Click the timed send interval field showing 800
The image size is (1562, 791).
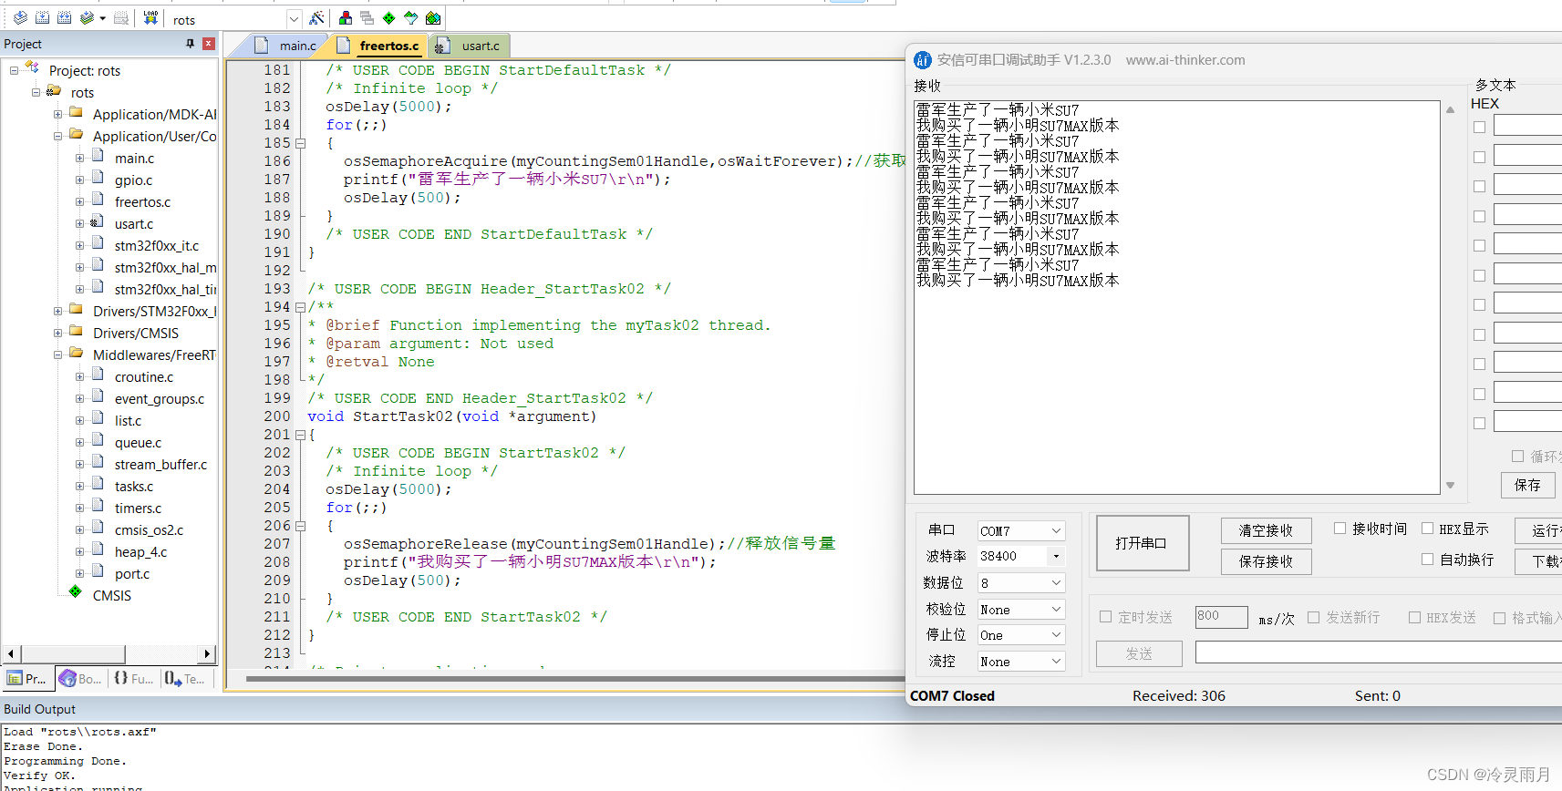coord(1221,617)
